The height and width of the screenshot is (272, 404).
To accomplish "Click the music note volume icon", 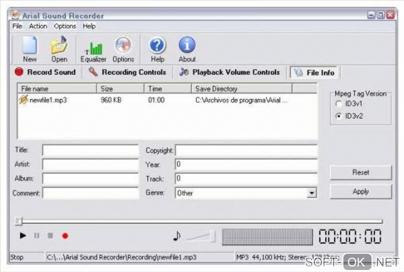I will (x=177, y=236).
